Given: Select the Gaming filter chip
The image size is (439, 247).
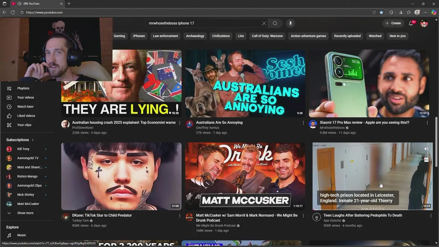Looking at the screenshot, I should pos(119,36).
